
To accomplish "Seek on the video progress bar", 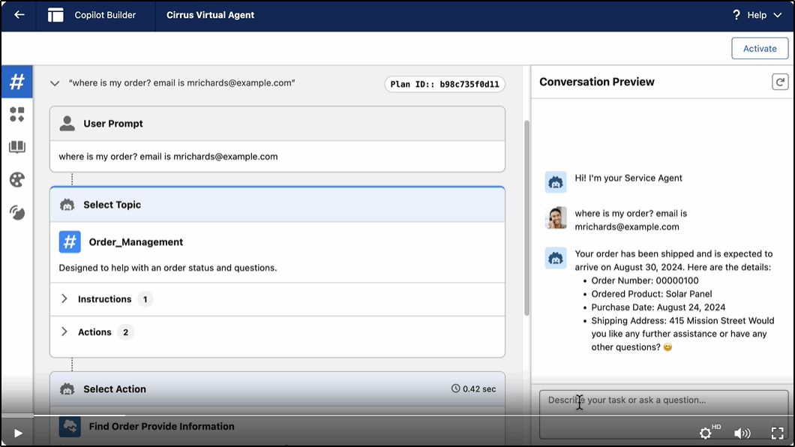I will coord(397,415).
